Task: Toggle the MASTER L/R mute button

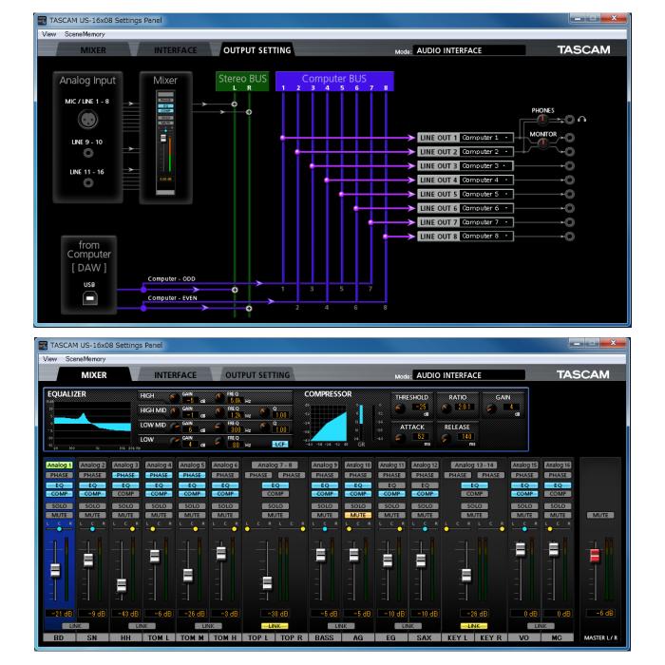Action: 600,515
